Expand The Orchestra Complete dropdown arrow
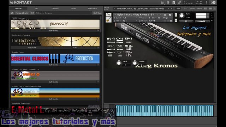This screenshot has width=226, height=127. tap(98, 48)
